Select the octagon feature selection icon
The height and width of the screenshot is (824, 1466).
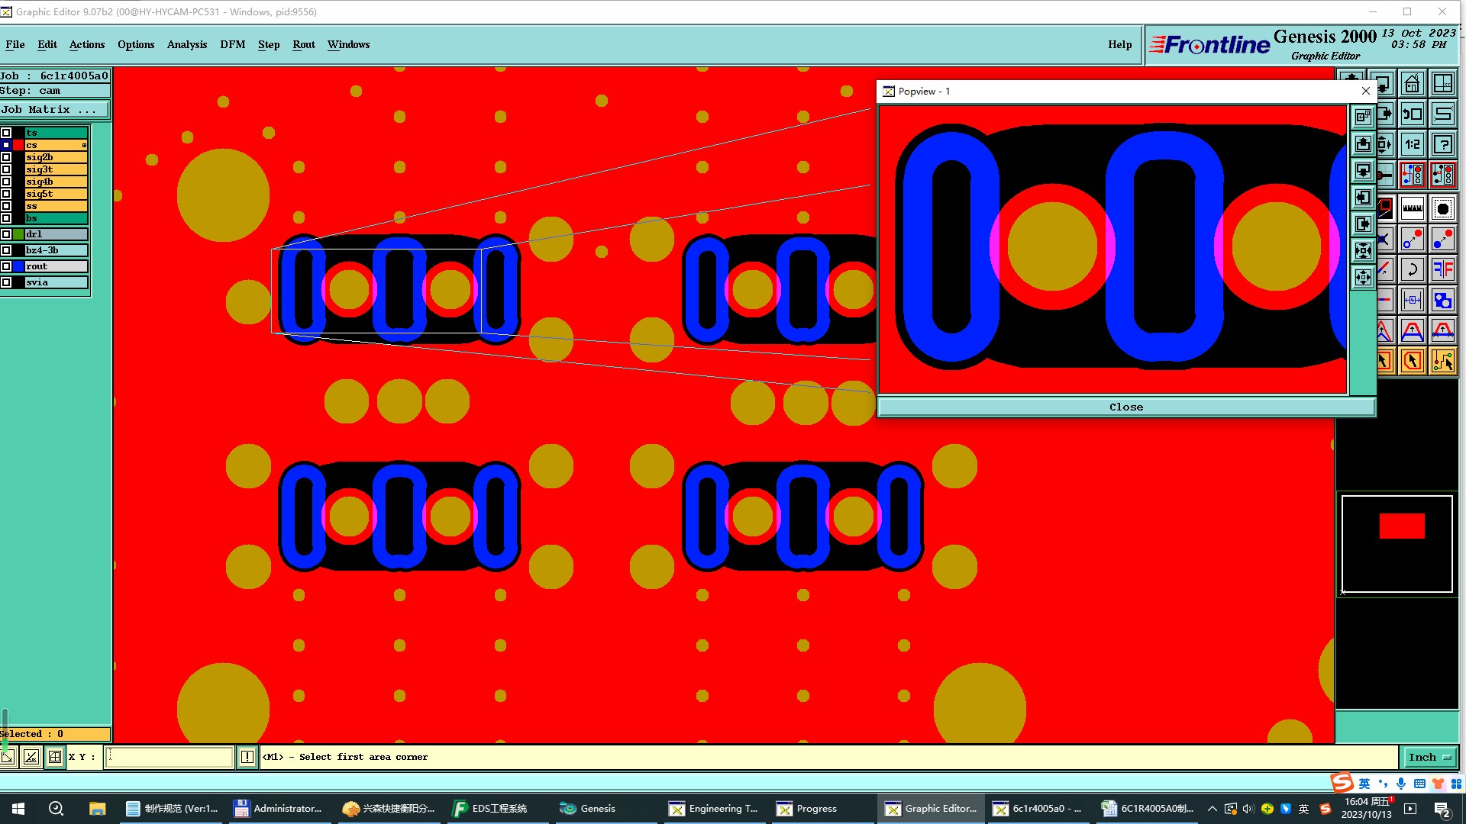point(1412,361)
